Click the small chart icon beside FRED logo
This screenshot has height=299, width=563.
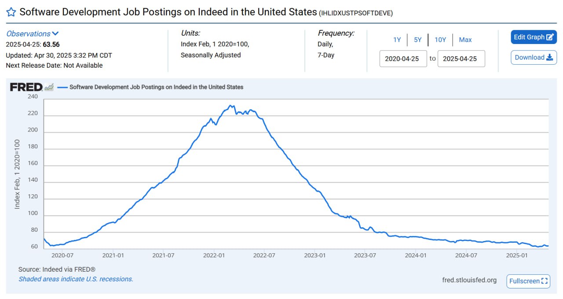(49, 87)
